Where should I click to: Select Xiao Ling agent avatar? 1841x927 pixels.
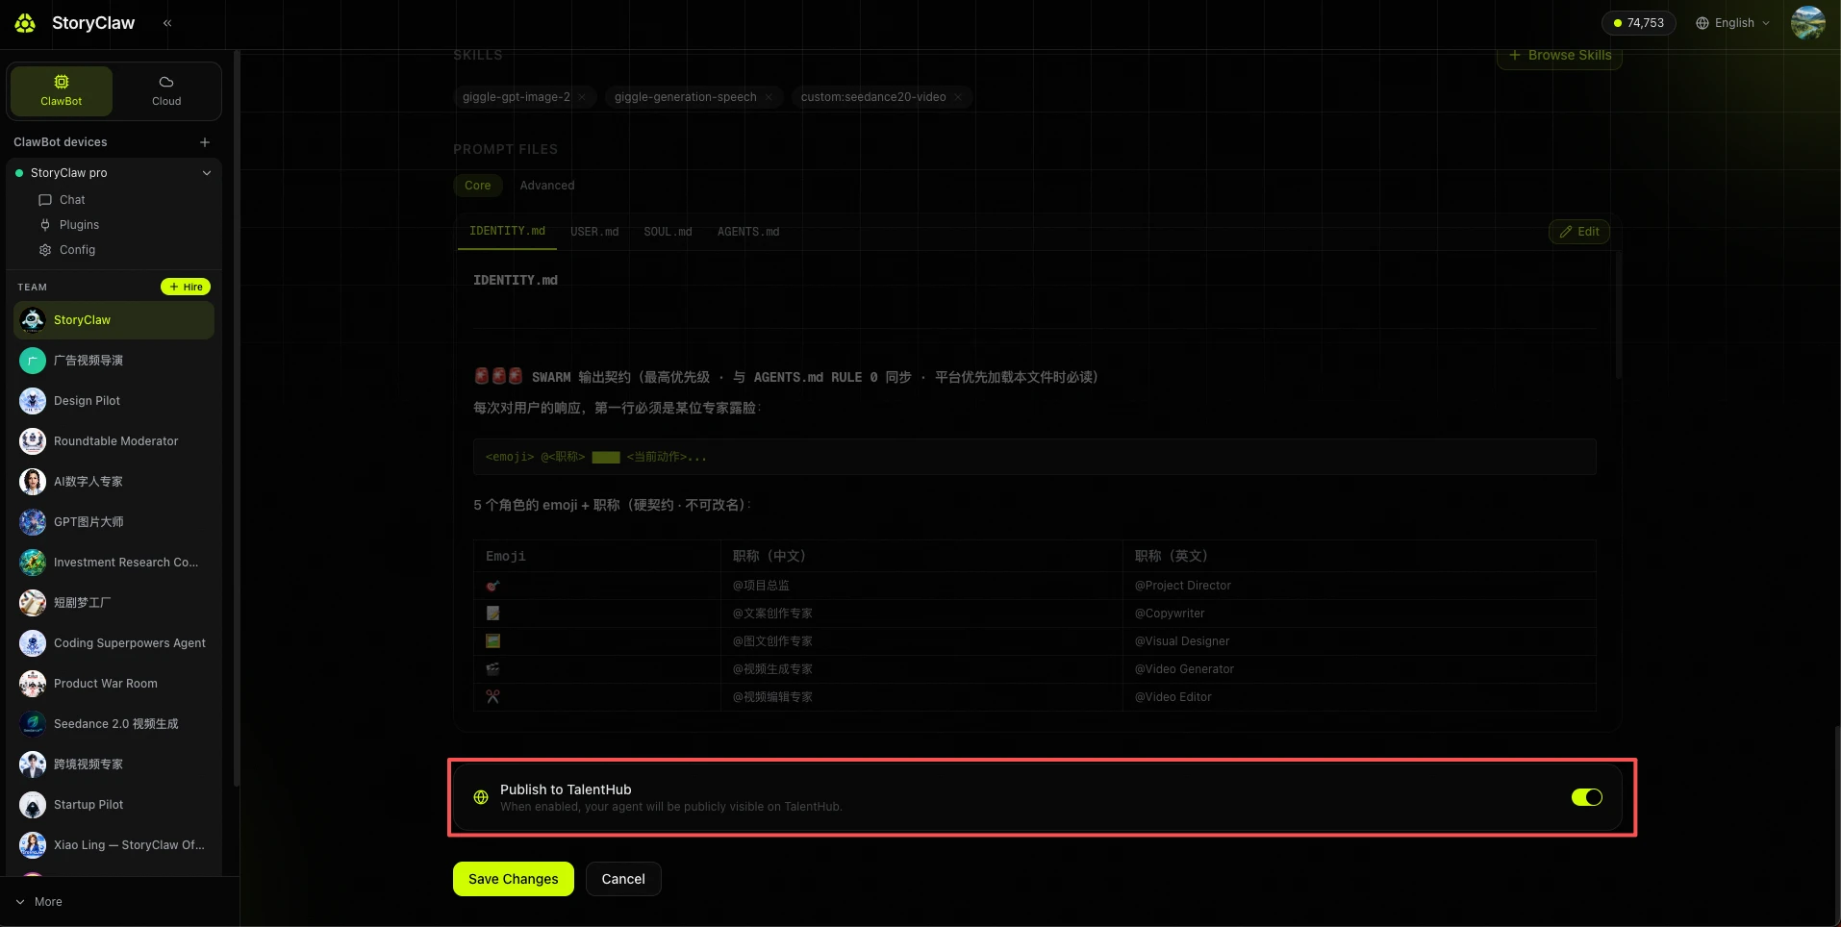[x=33, y=845]
